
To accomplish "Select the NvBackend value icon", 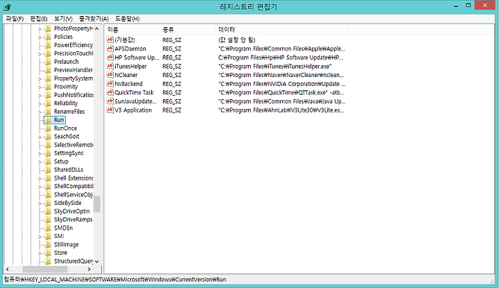I will [x=110, y=83].
